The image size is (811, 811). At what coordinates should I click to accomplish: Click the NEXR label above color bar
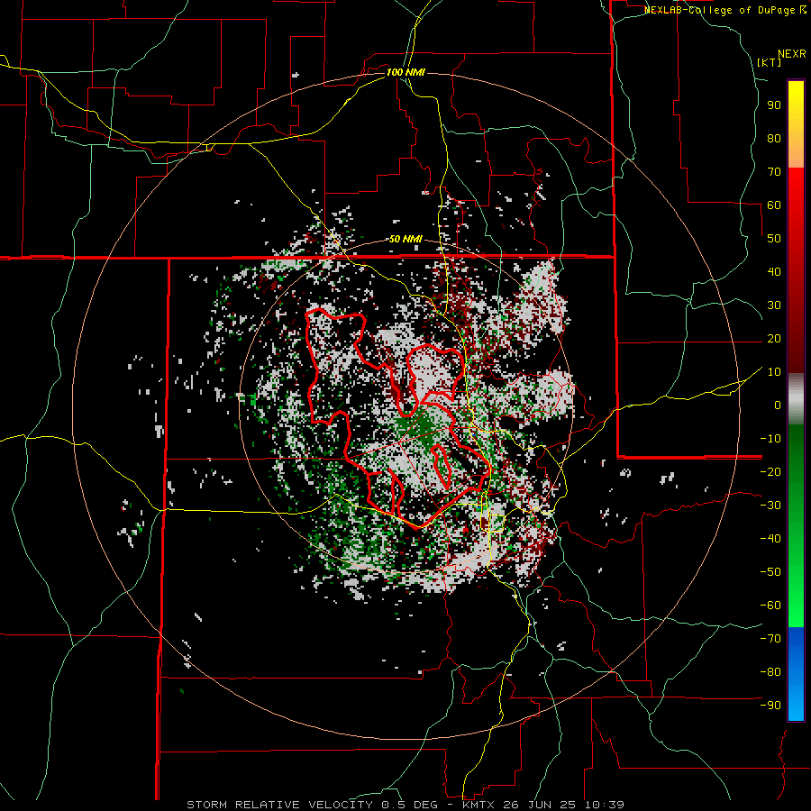point(792,54)
